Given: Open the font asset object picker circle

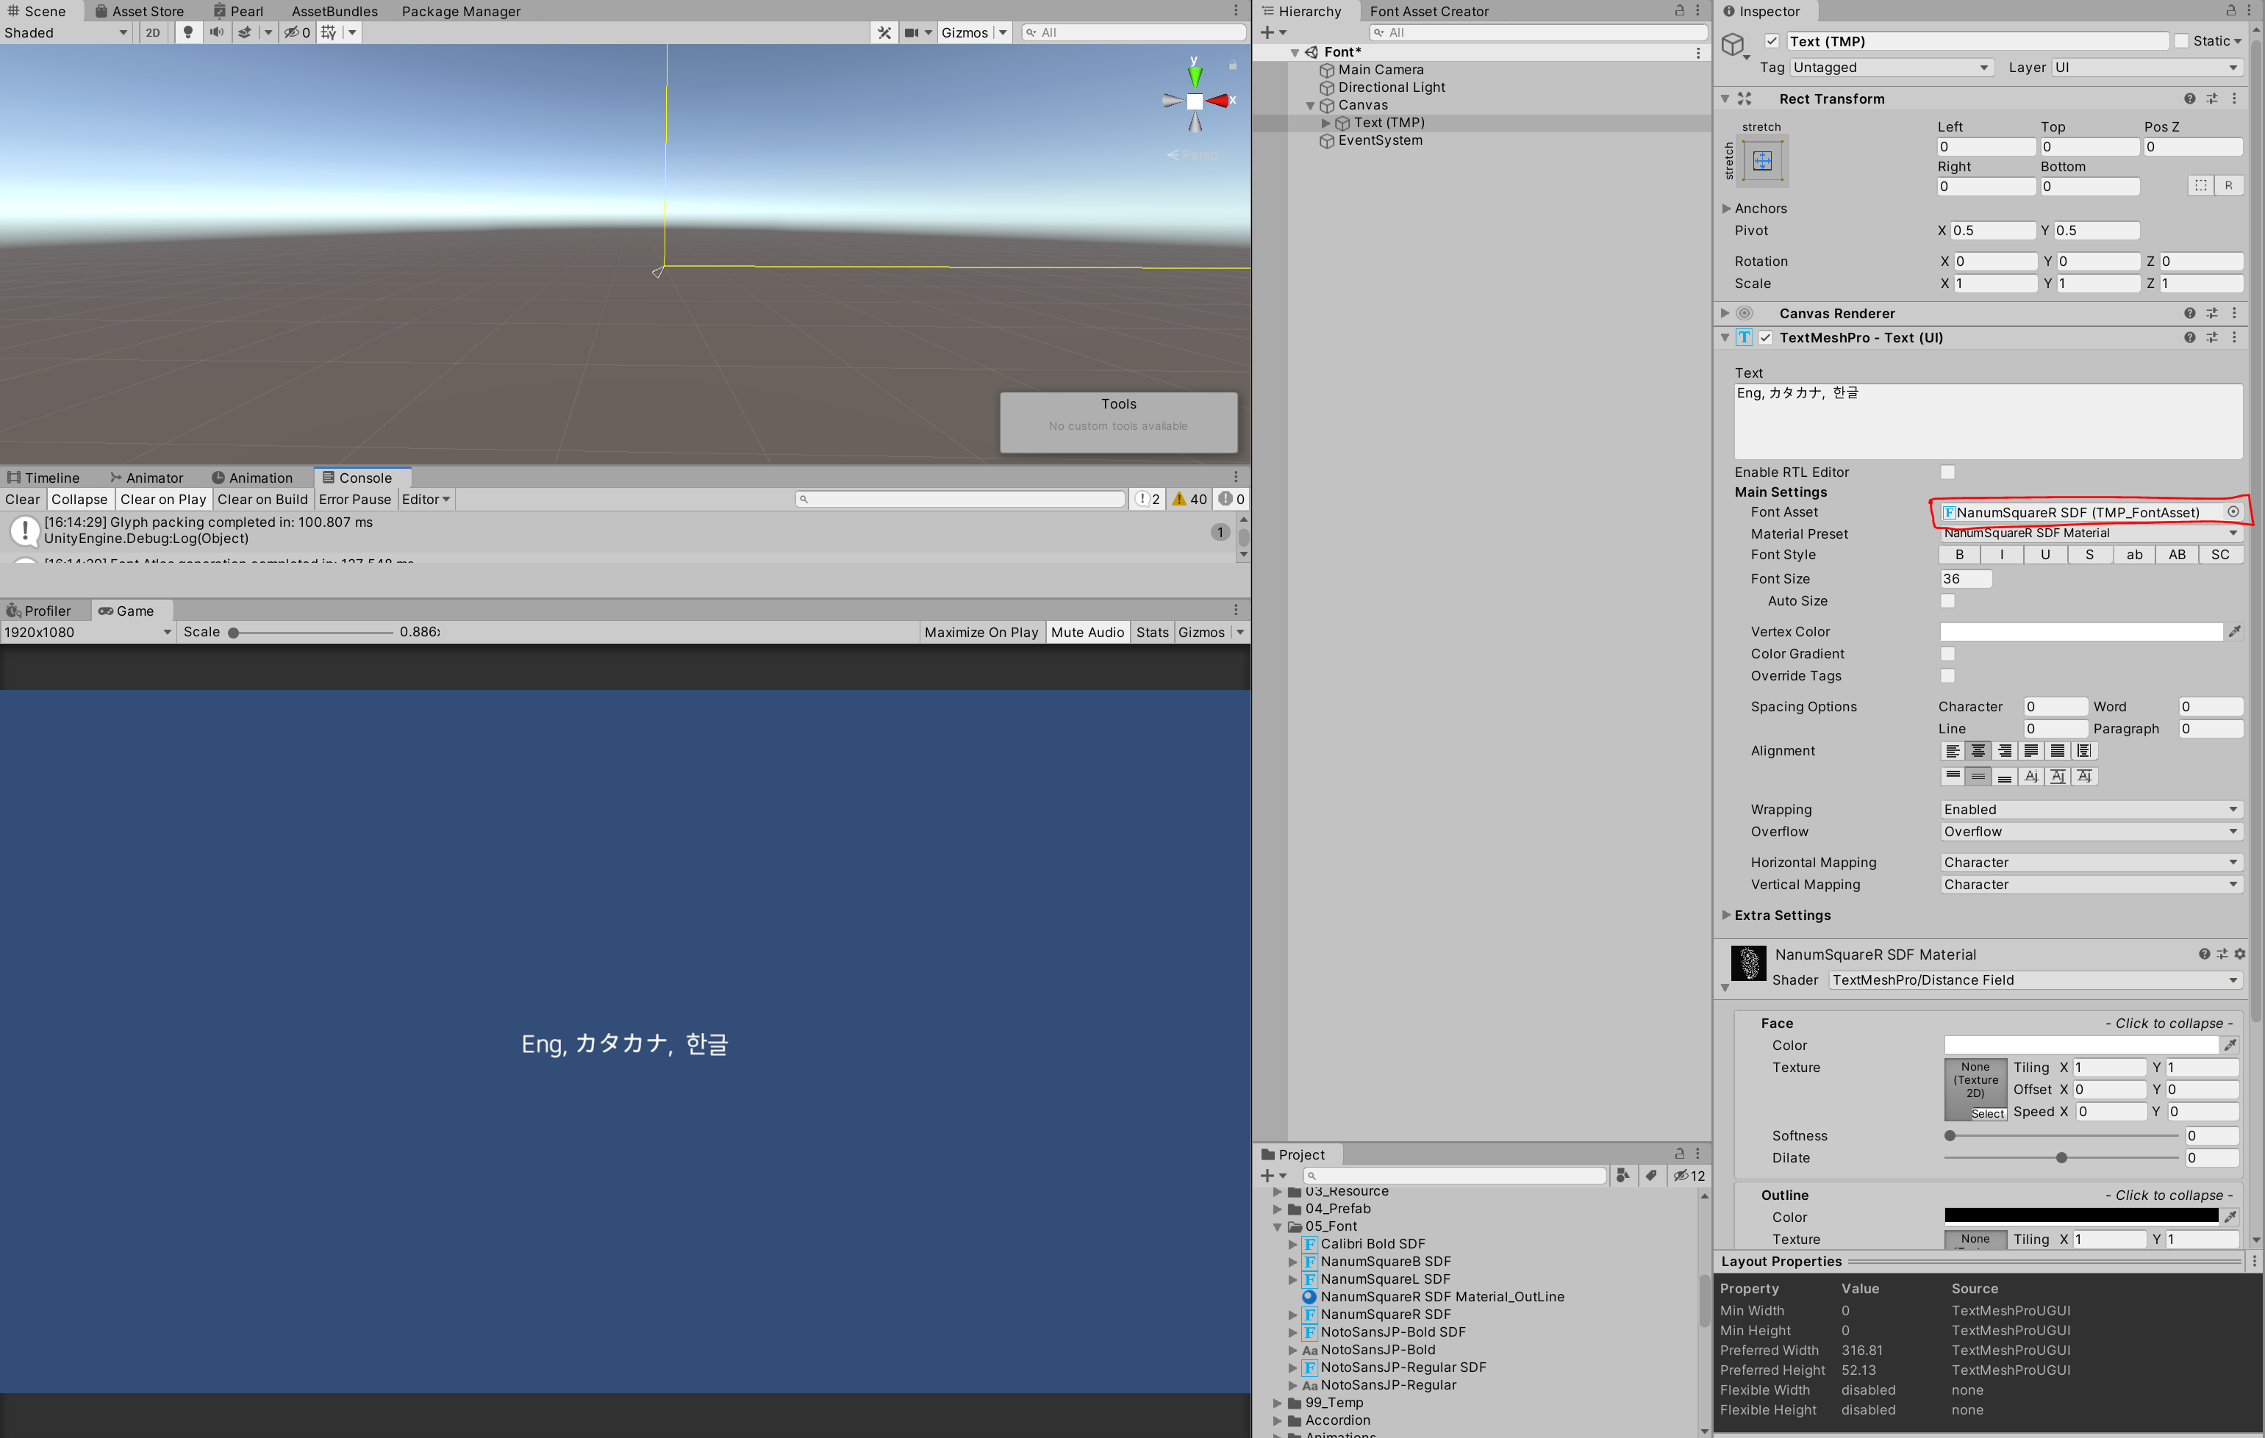Looking at the screenshot, I should click(x=2233, y=512).
